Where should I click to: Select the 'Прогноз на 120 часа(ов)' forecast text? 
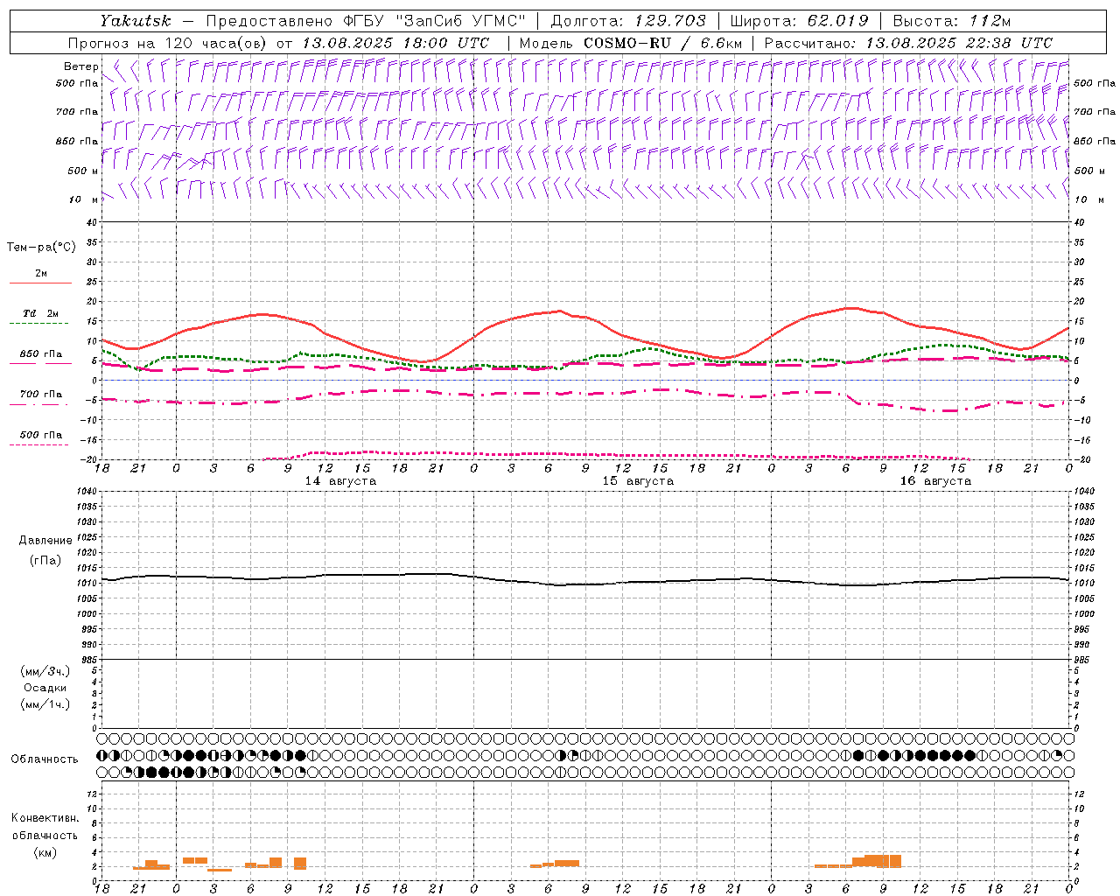(168, 43)
